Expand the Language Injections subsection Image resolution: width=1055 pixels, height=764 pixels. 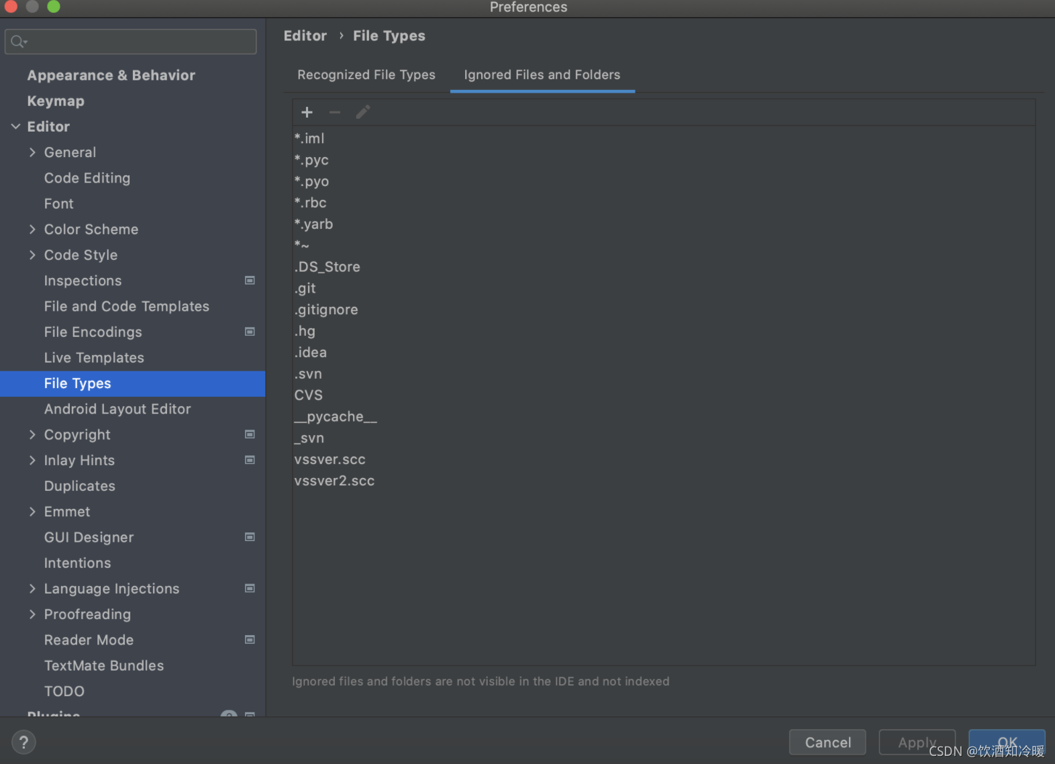click(32, 588)
